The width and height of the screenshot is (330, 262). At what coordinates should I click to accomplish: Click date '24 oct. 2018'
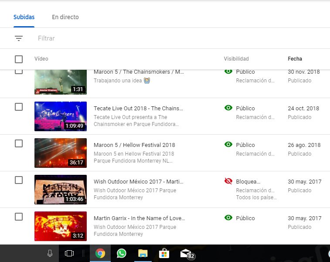point(303,109)
